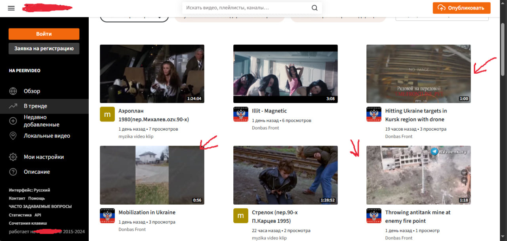The image size is (507, 241).
Task: Open Hitting Ukraine targets video thumbnail
Action: point(419,74)
